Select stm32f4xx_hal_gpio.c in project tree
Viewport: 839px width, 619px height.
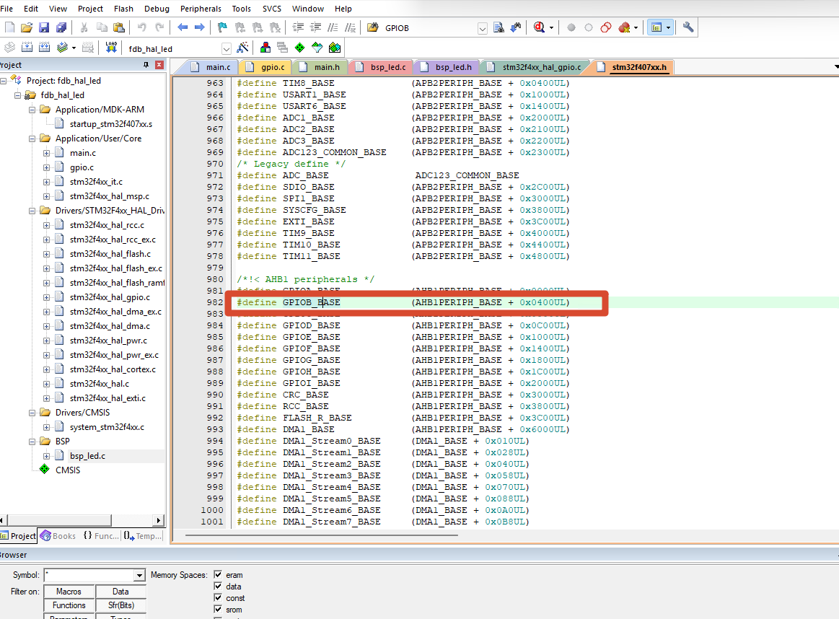(x=110, y=297)
